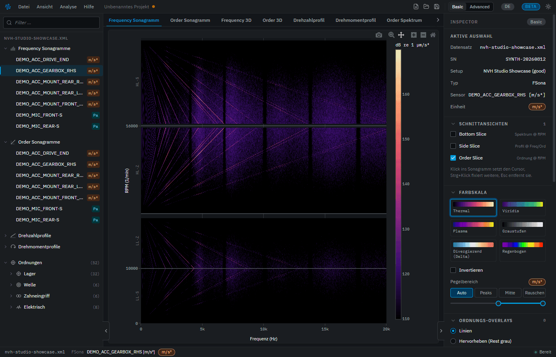The width and height of the screenshot is (556, 357).
Task: Click the import file icon in the top bar
Action: pos(416,7)
